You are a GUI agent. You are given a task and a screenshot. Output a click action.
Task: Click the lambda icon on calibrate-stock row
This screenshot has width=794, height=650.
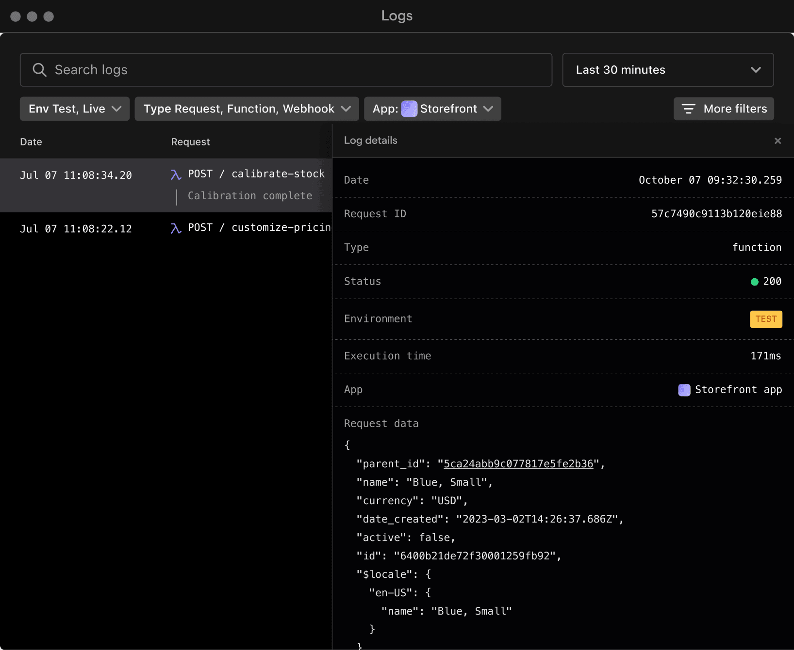(x=176, y=174)
